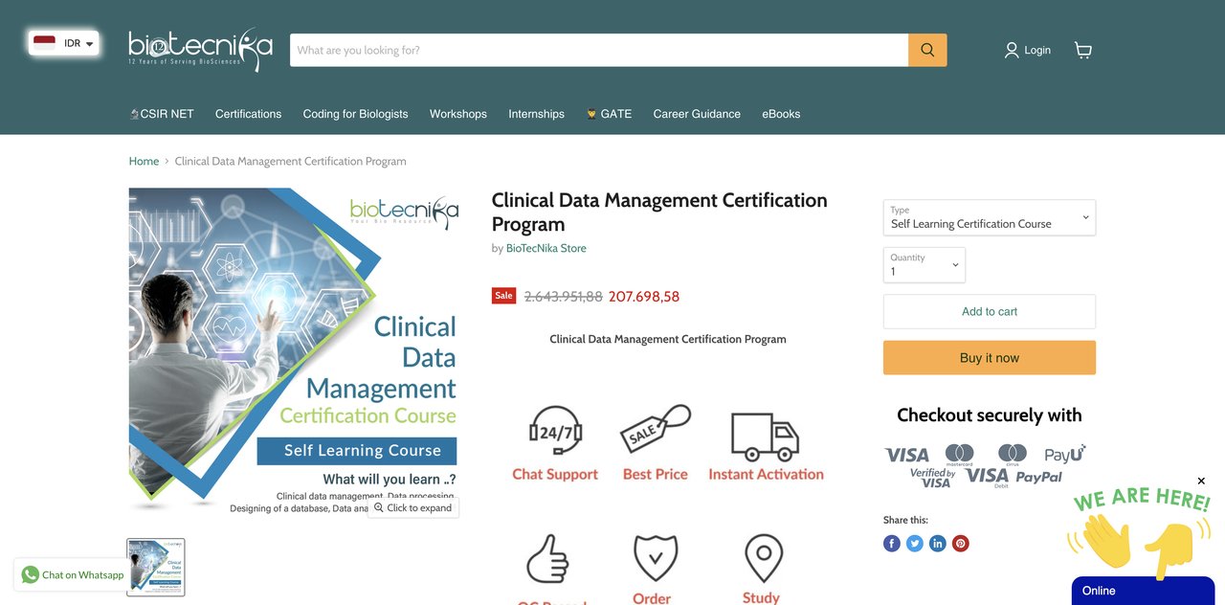Open Certifications menu
The width and height of the screenshot is (1225, 605).
click(x=248, y=114)
